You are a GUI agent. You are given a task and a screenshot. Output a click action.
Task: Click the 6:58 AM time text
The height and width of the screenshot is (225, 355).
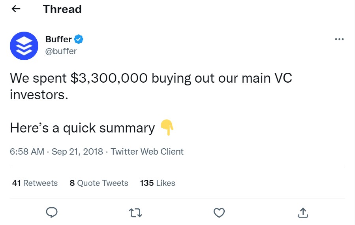coord(27,151)
